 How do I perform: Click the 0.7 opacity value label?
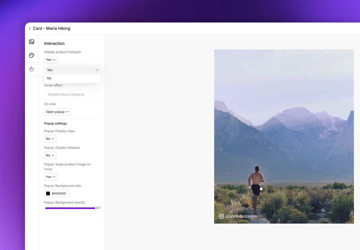[x=98, y=208]
